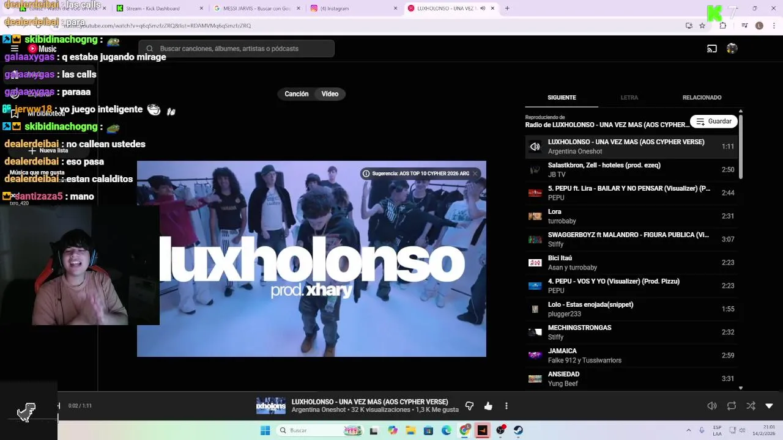Open the three-dot menu in player bar
This screenshot has width=783, height=440.
click(x=507, y=406)
